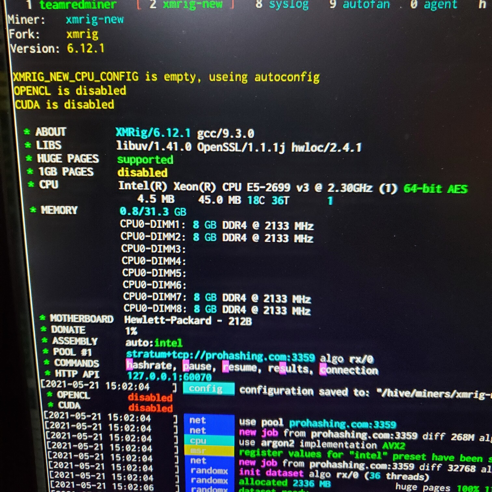Click the CPU0-DIMM2 memory row
This screenshot has width=492, height=492.
(217, 237)
